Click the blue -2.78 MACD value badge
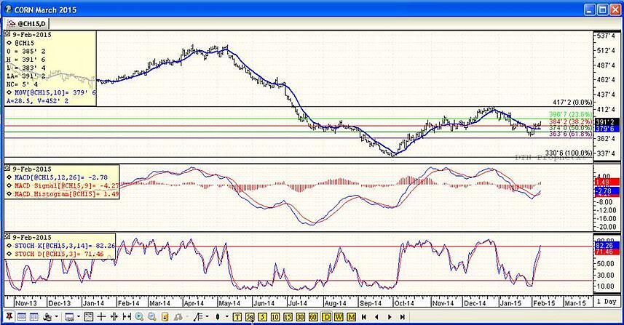 607,190
